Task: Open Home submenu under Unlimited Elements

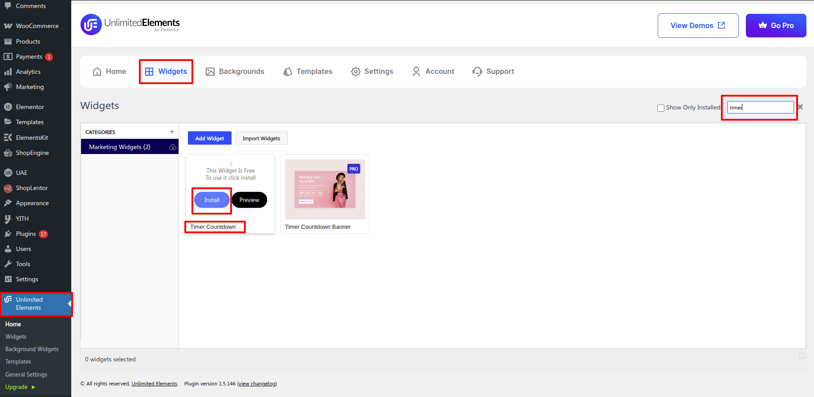Action: [13, 324]
